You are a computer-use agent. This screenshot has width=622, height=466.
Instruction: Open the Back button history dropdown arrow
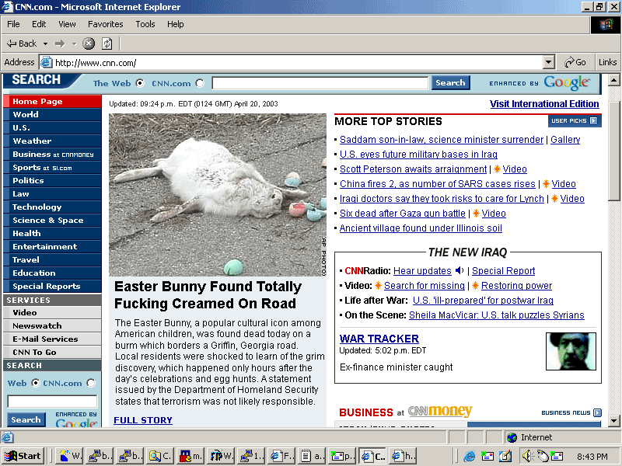coord(45,43)
